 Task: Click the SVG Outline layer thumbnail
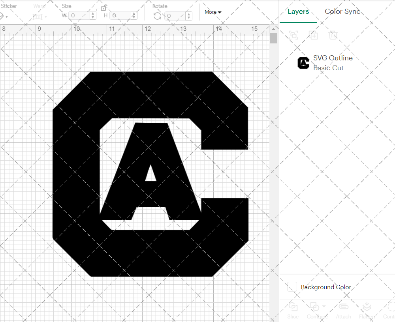[303, 62]
